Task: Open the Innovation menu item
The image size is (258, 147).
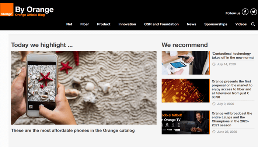Action: (127, 24)
